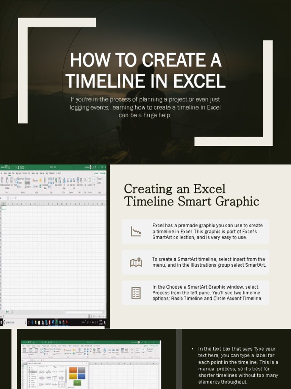Click the "Creating an Excel Timeline Smart Graphic" heading
This screenshot has width=291, height=389.
[x=191, y=195]
